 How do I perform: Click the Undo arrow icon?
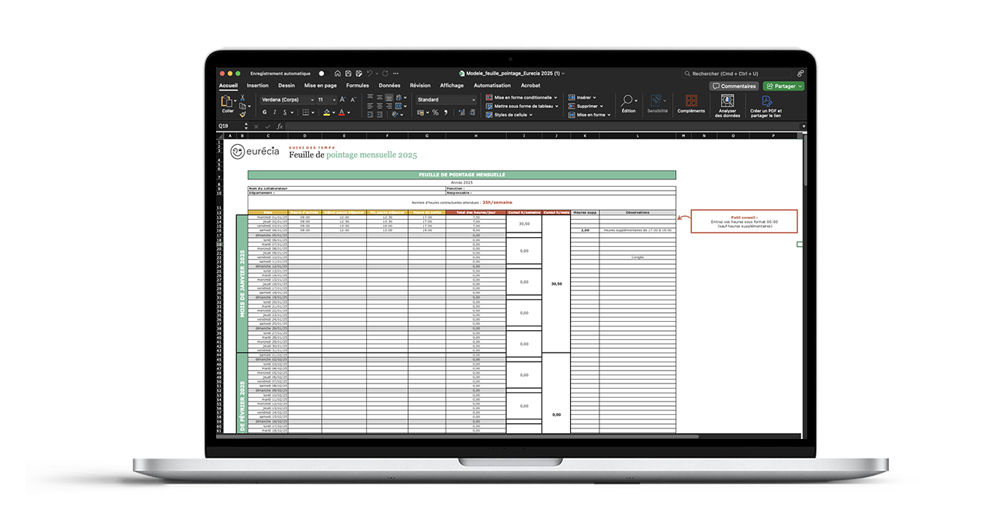point(370,74)
